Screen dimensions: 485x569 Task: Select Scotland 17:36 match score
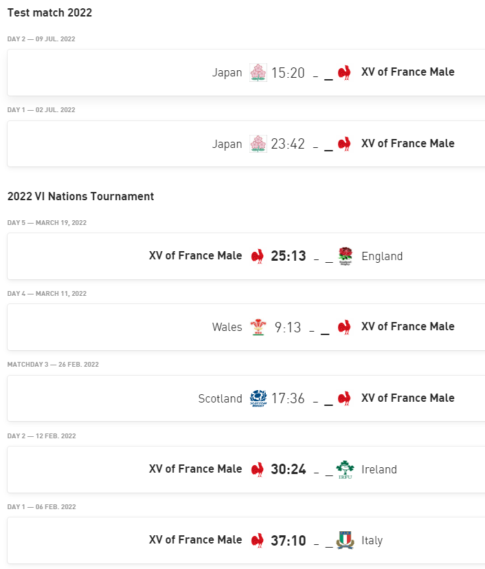coord(288,398)
